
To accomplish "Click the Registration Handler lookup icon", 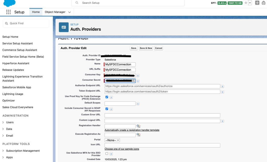I will 138,126.
